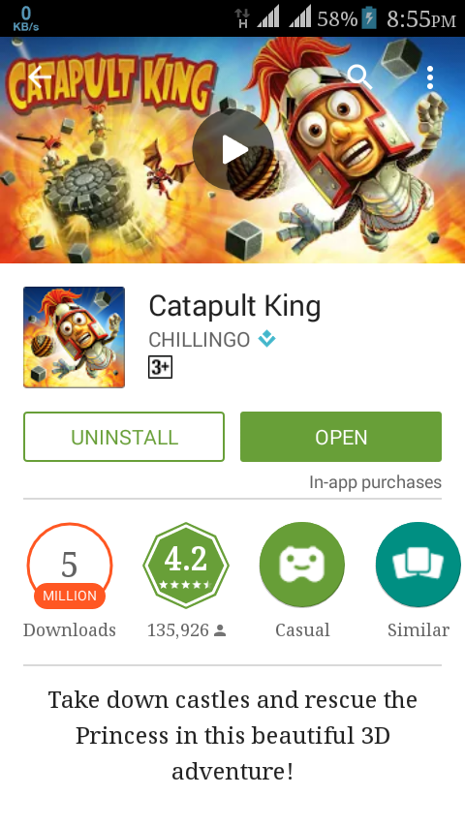Screen dimensions: 465x827
Task: Tap the network speed KB/s indicator
Action: [26, 18]
